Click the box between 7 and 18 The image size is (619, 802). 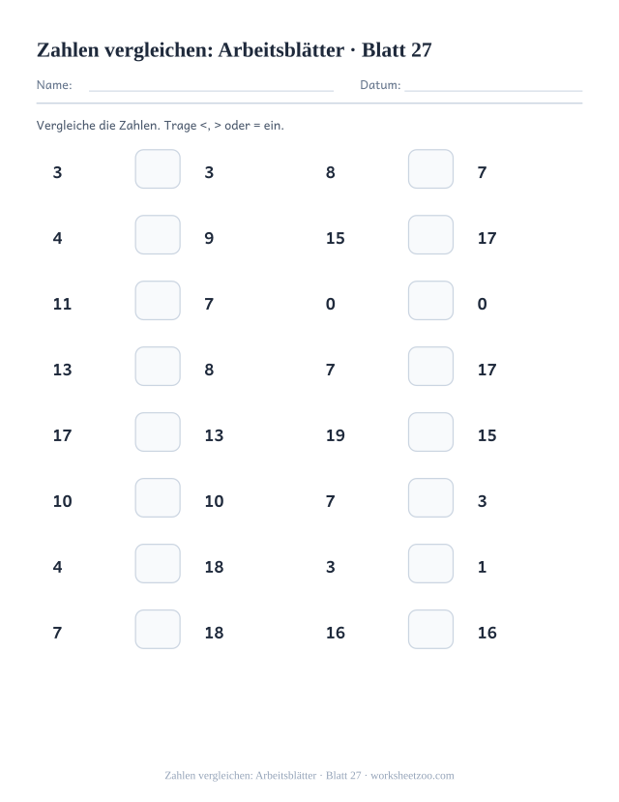coord(158,629)
